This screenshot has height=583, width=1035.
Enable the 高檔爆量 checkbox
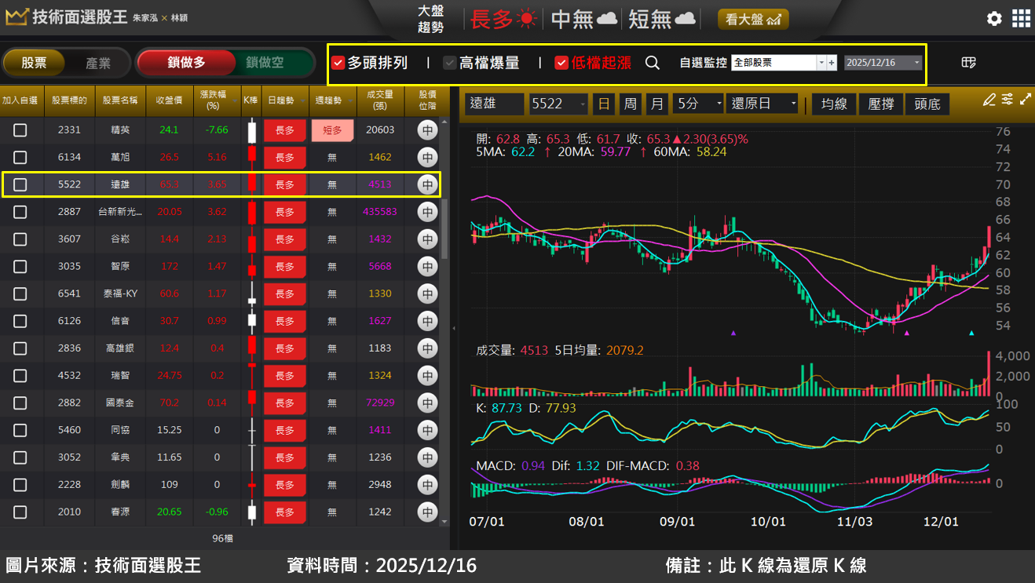tap(449, 62)
